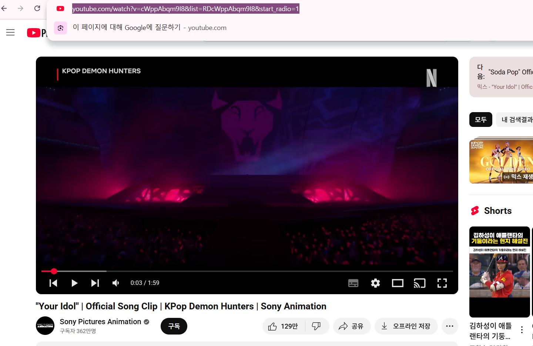Skip to previous video in playlist

[x=53, y=283]
